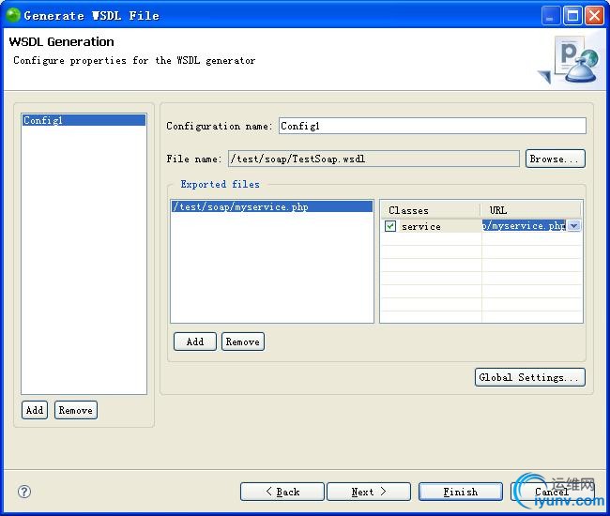610x516 pixels.
Task: Click the Classes column header
Action: 430,210
